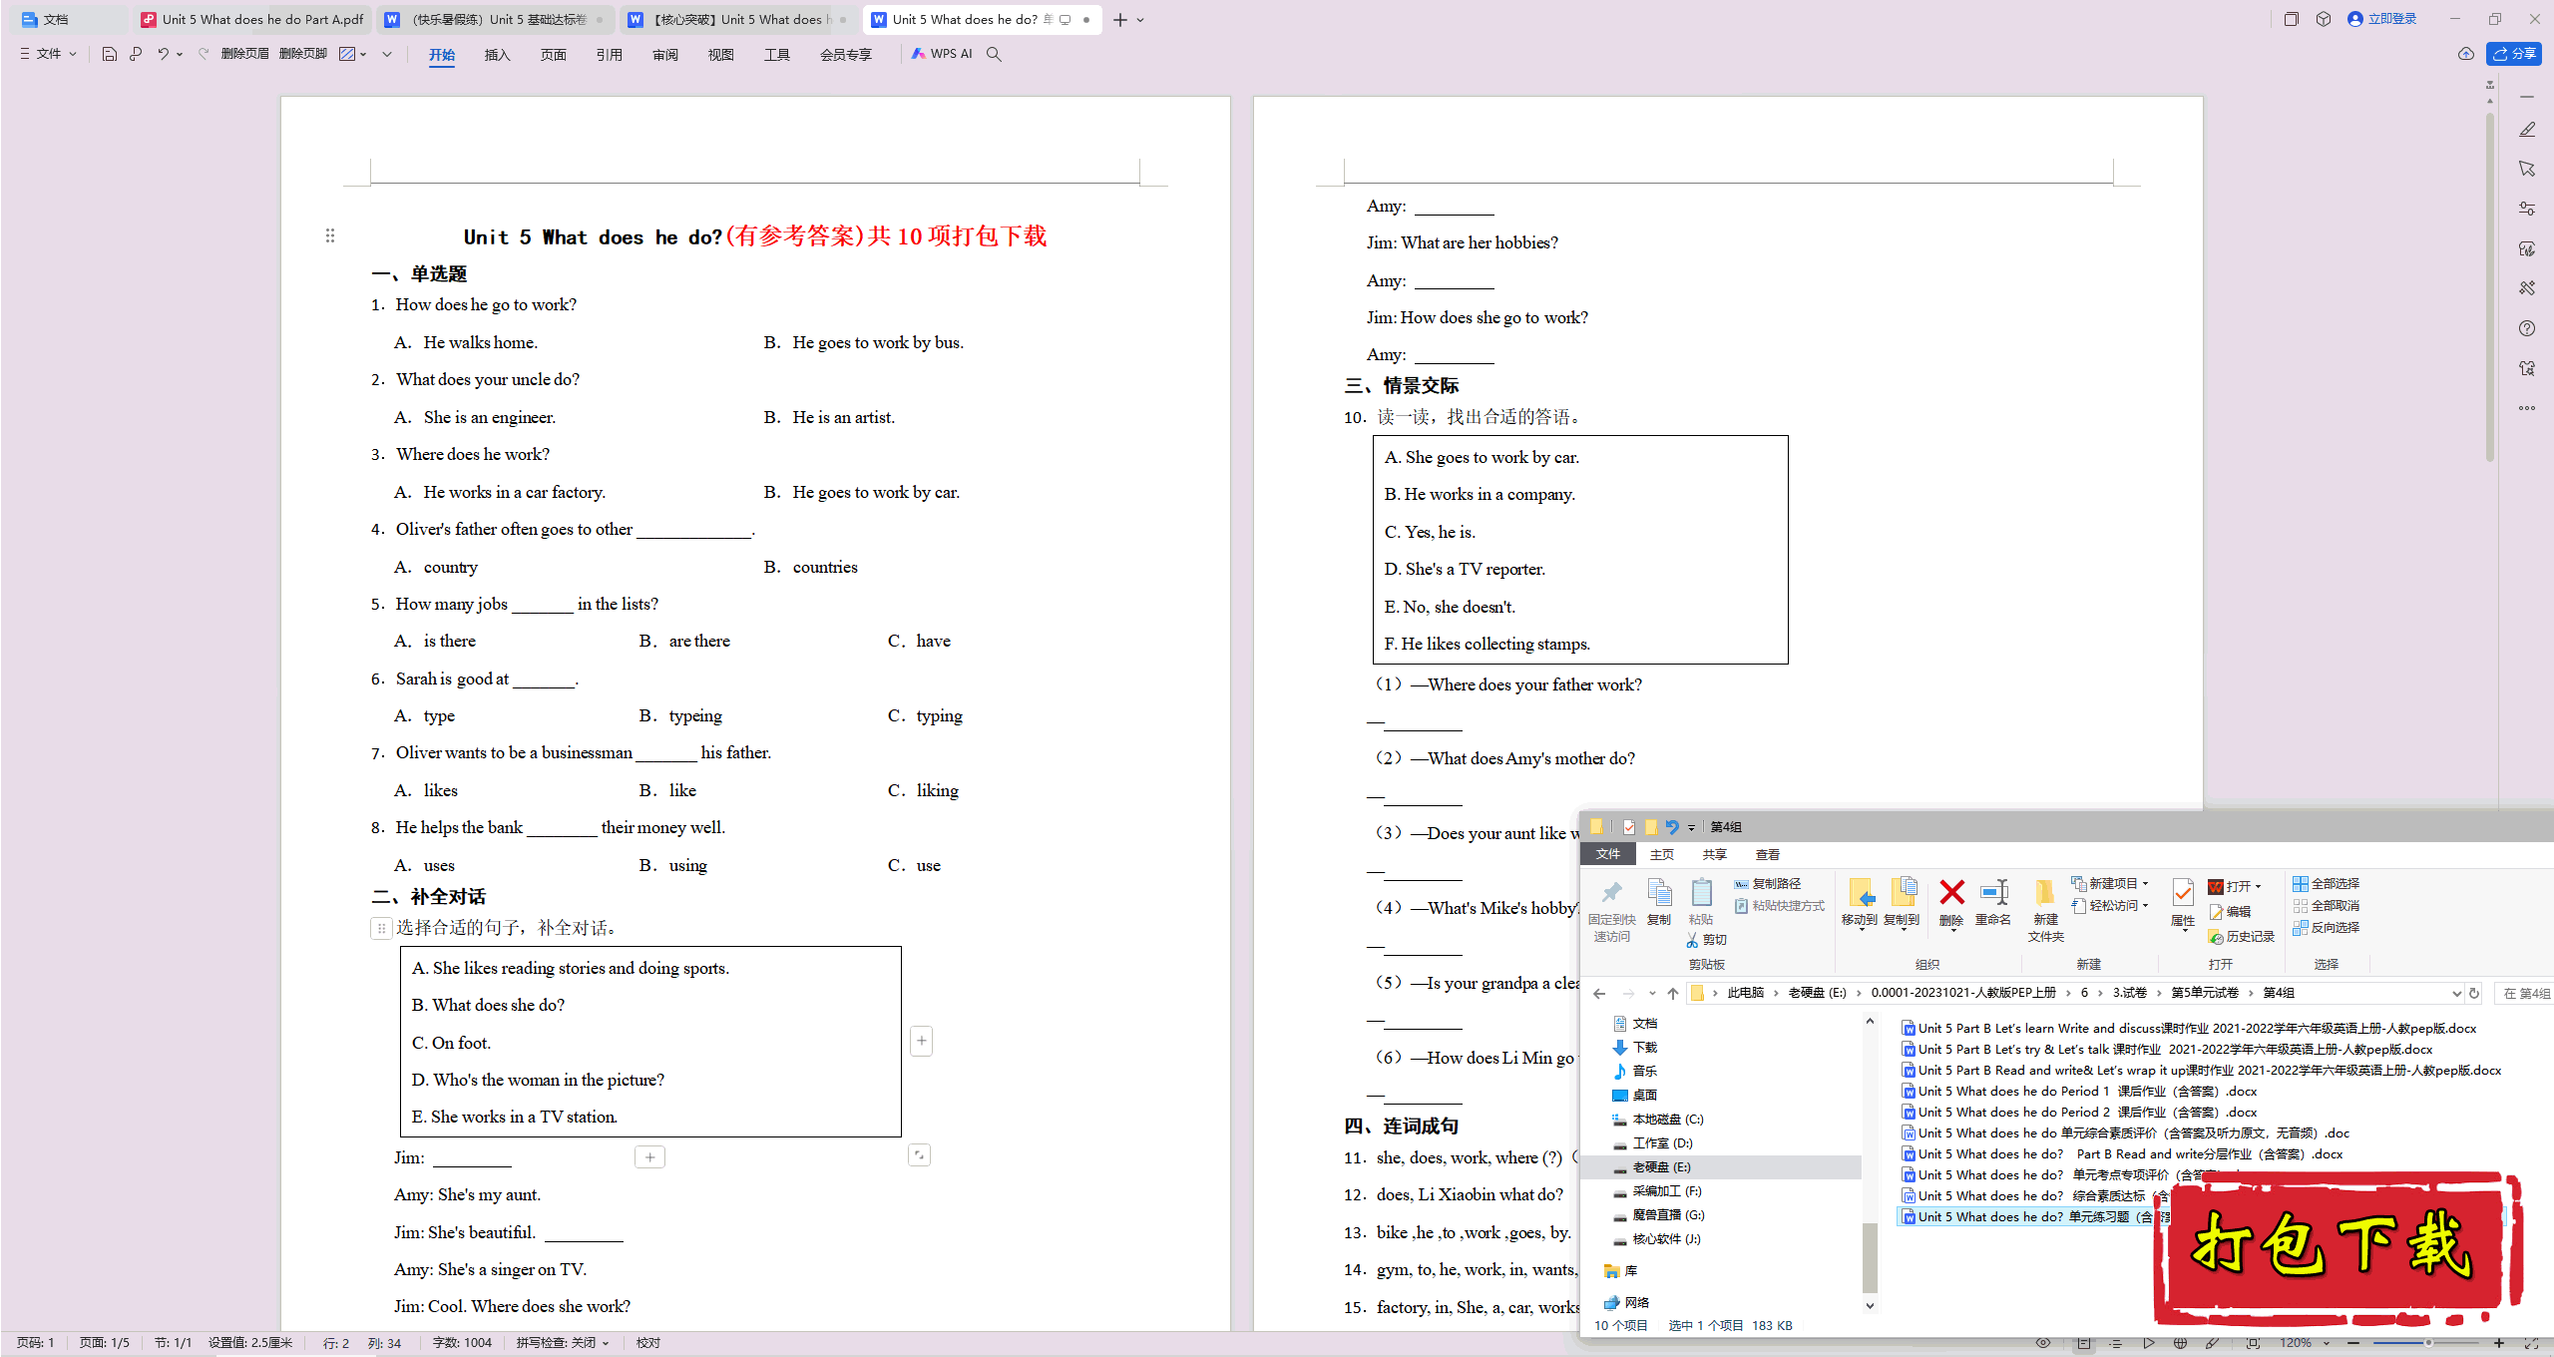Click Explorer back navigation arrow

pos(1599,993)
